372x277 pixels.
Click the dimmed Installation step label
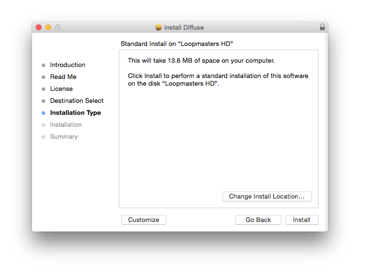(x=66, y=124)
